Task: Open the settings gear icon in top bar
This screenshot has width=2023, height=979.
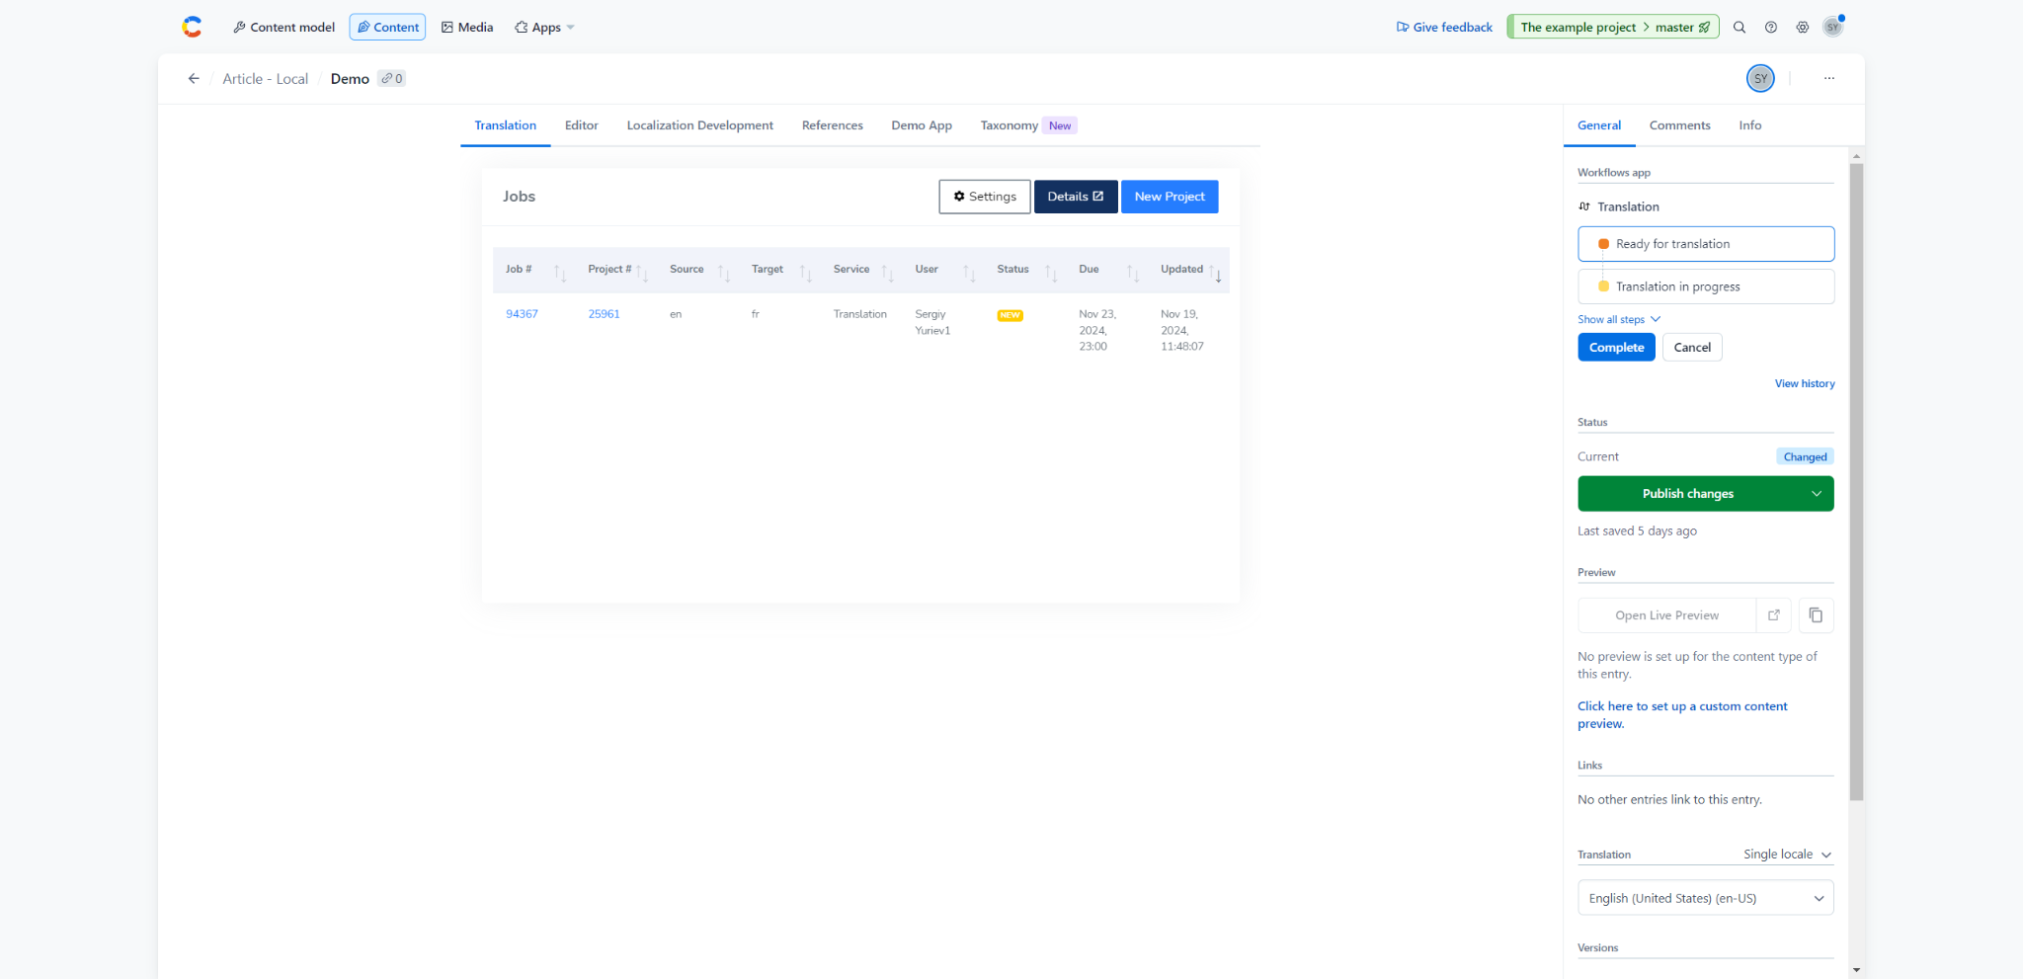Action: point(1803,28)
